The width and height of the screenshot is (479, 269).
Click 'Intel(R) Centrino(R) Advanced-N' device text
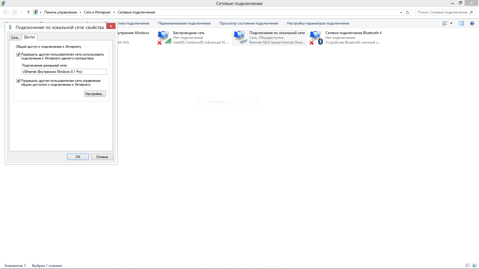(201, 42)
